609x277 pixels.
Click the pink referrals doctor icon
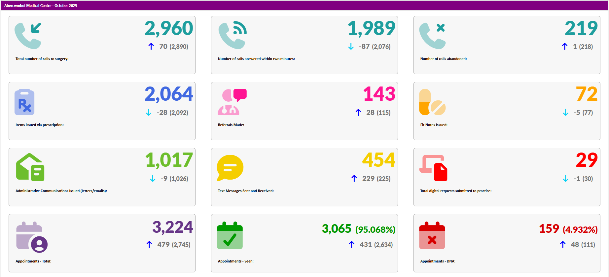click(x=232, y=102)
